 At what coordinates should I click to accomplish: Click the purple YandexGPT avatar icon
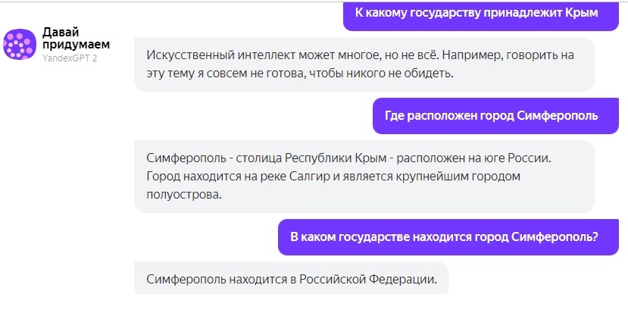(20, 45)
